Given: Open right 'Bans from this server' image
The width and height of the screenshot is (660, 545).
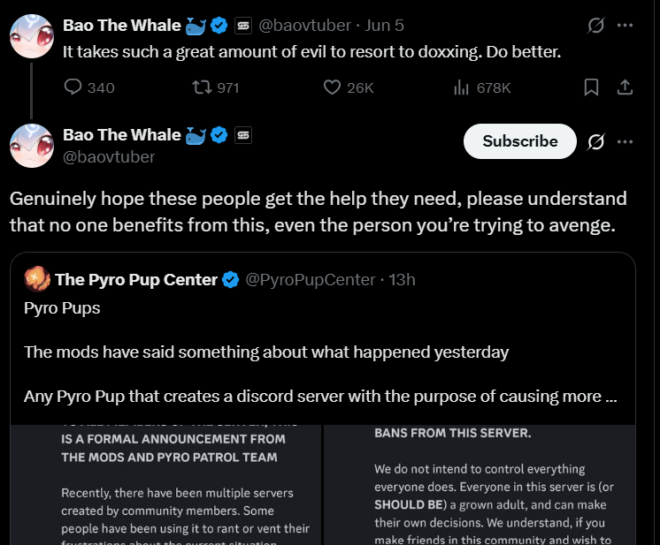Looking at the screenshot, I should (480, 486).
